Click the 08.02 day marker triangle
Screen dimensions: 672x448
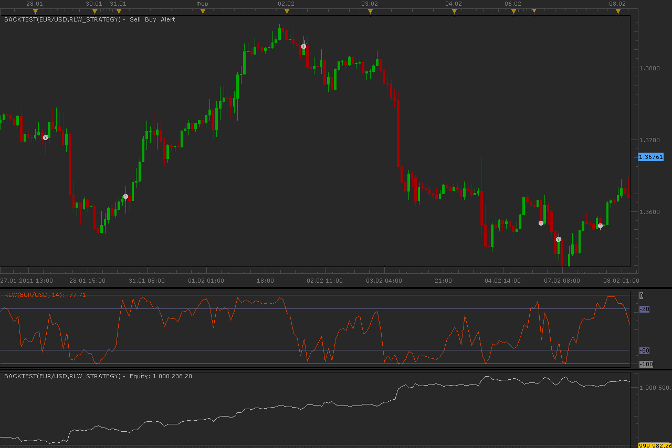point(617,11)
